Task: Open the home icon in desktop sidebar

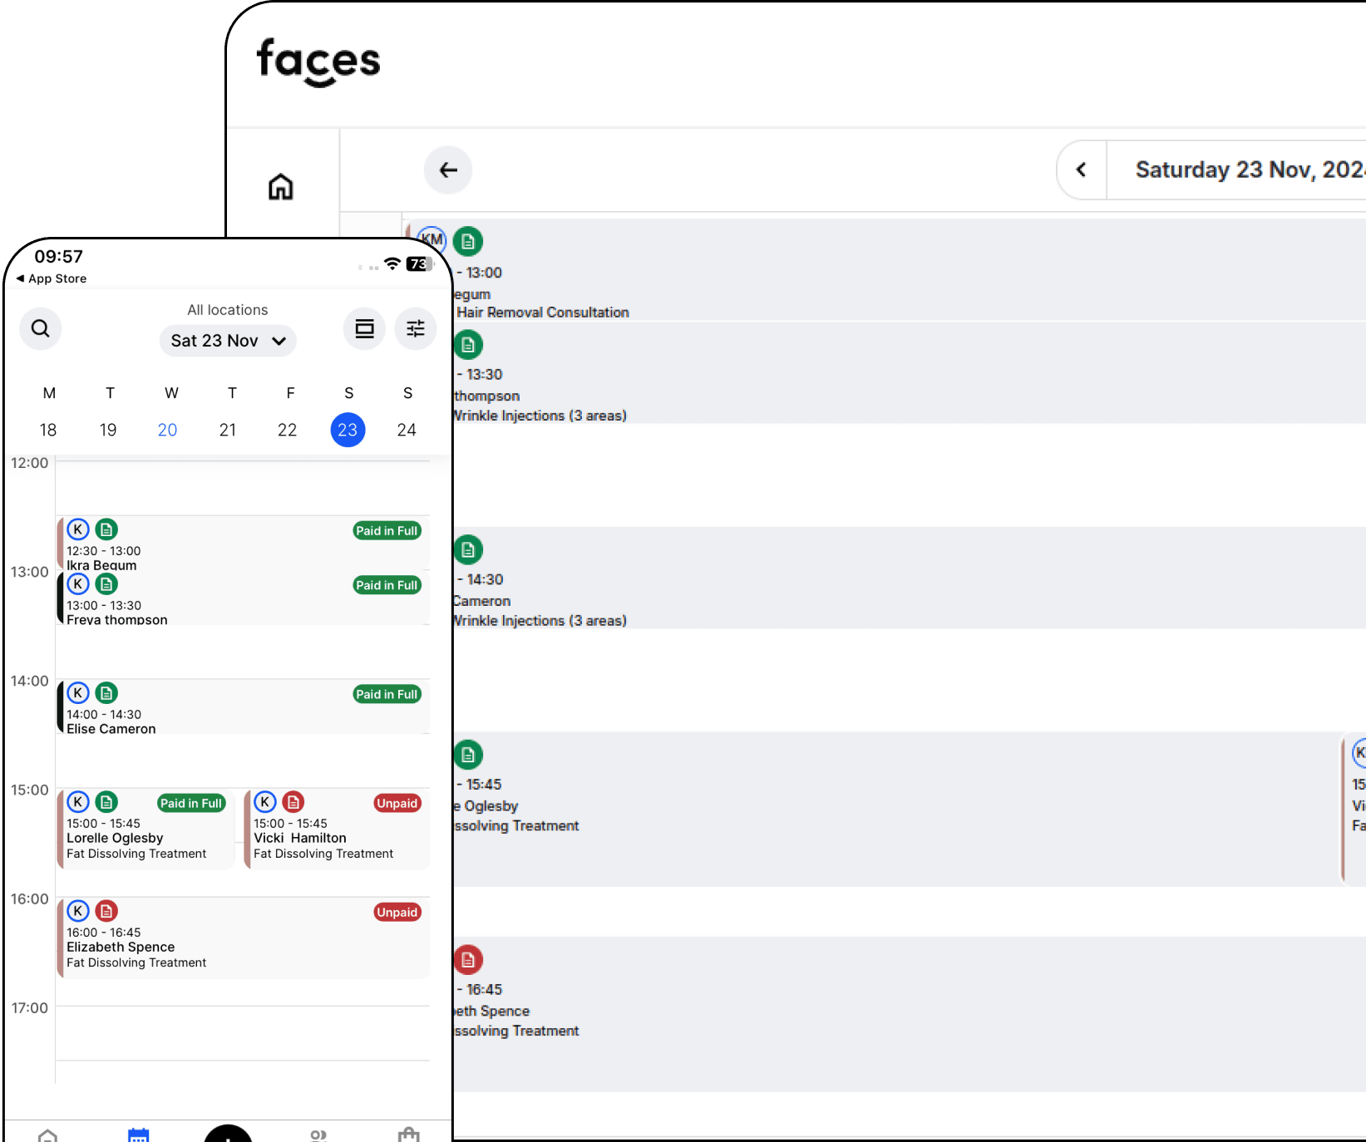Action: pos(281,186)
